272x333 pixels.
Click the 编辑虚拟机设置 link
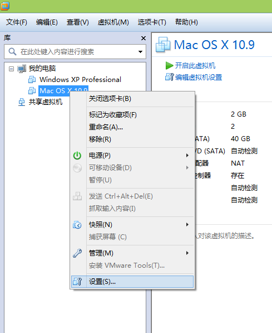[199, 78]
